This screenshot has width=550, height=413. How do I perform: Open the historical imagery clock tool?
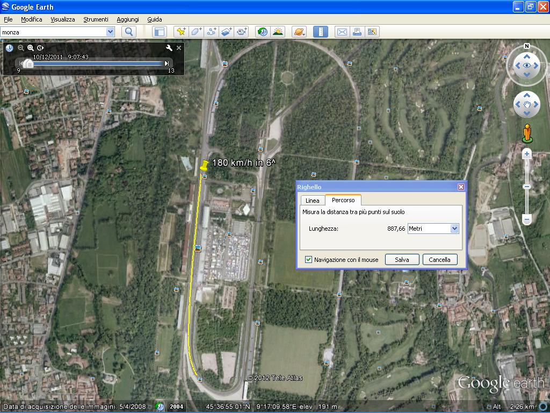(x=262, y=32)
